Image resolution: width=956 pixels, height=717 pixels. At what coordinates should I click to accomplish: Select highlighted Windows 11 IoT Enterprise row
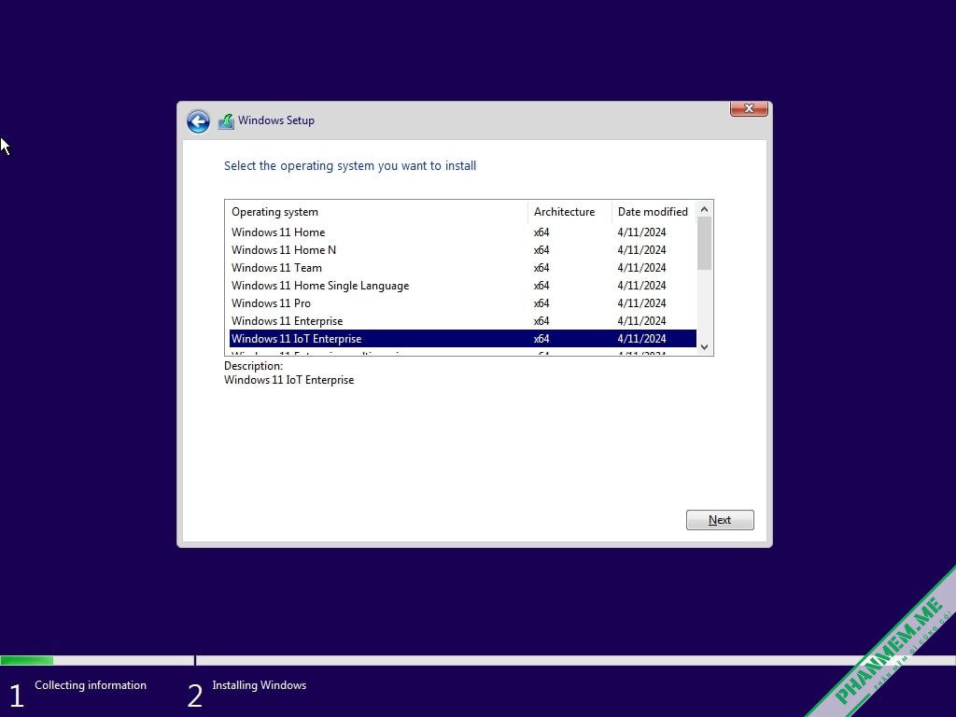[463, 338]
